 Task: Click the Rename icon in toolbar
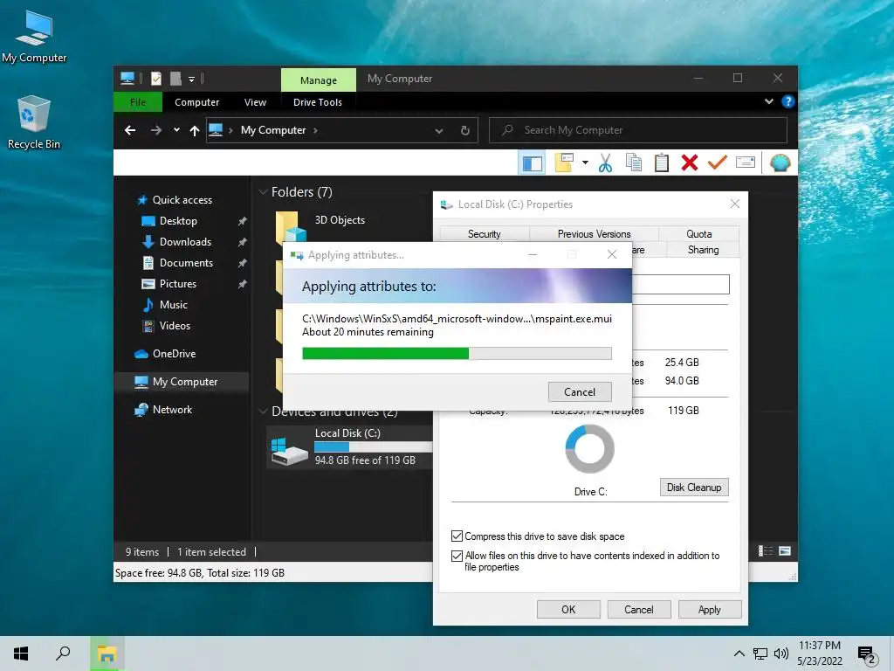coord(746,163)
